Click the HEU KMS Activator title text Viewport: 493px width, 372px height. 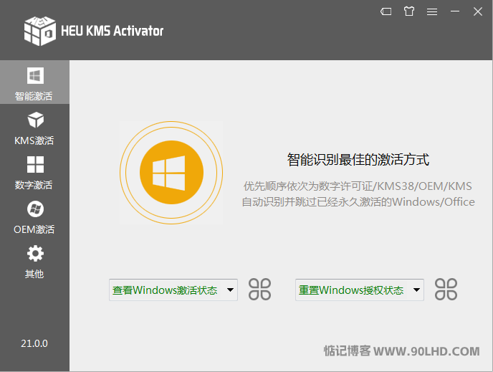click(113, 31)
